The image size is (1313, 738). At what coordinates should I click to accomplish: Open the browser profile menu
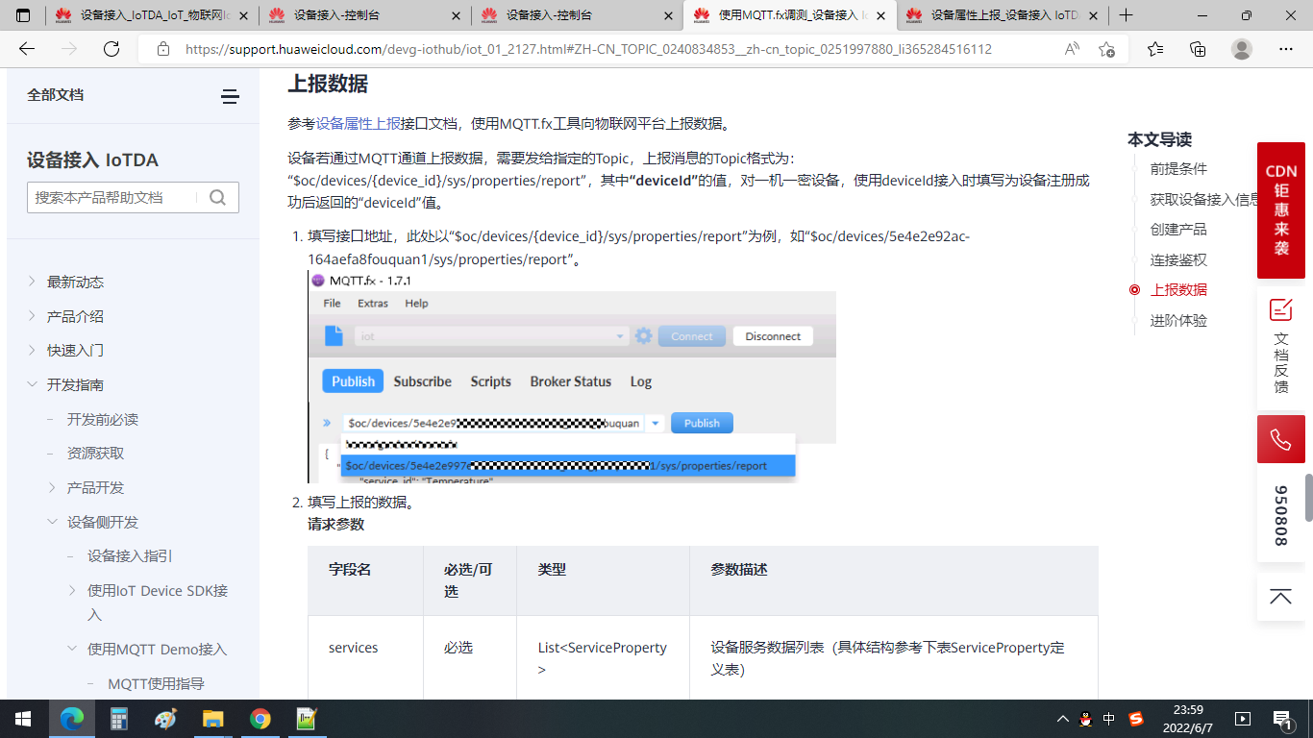1242,49
